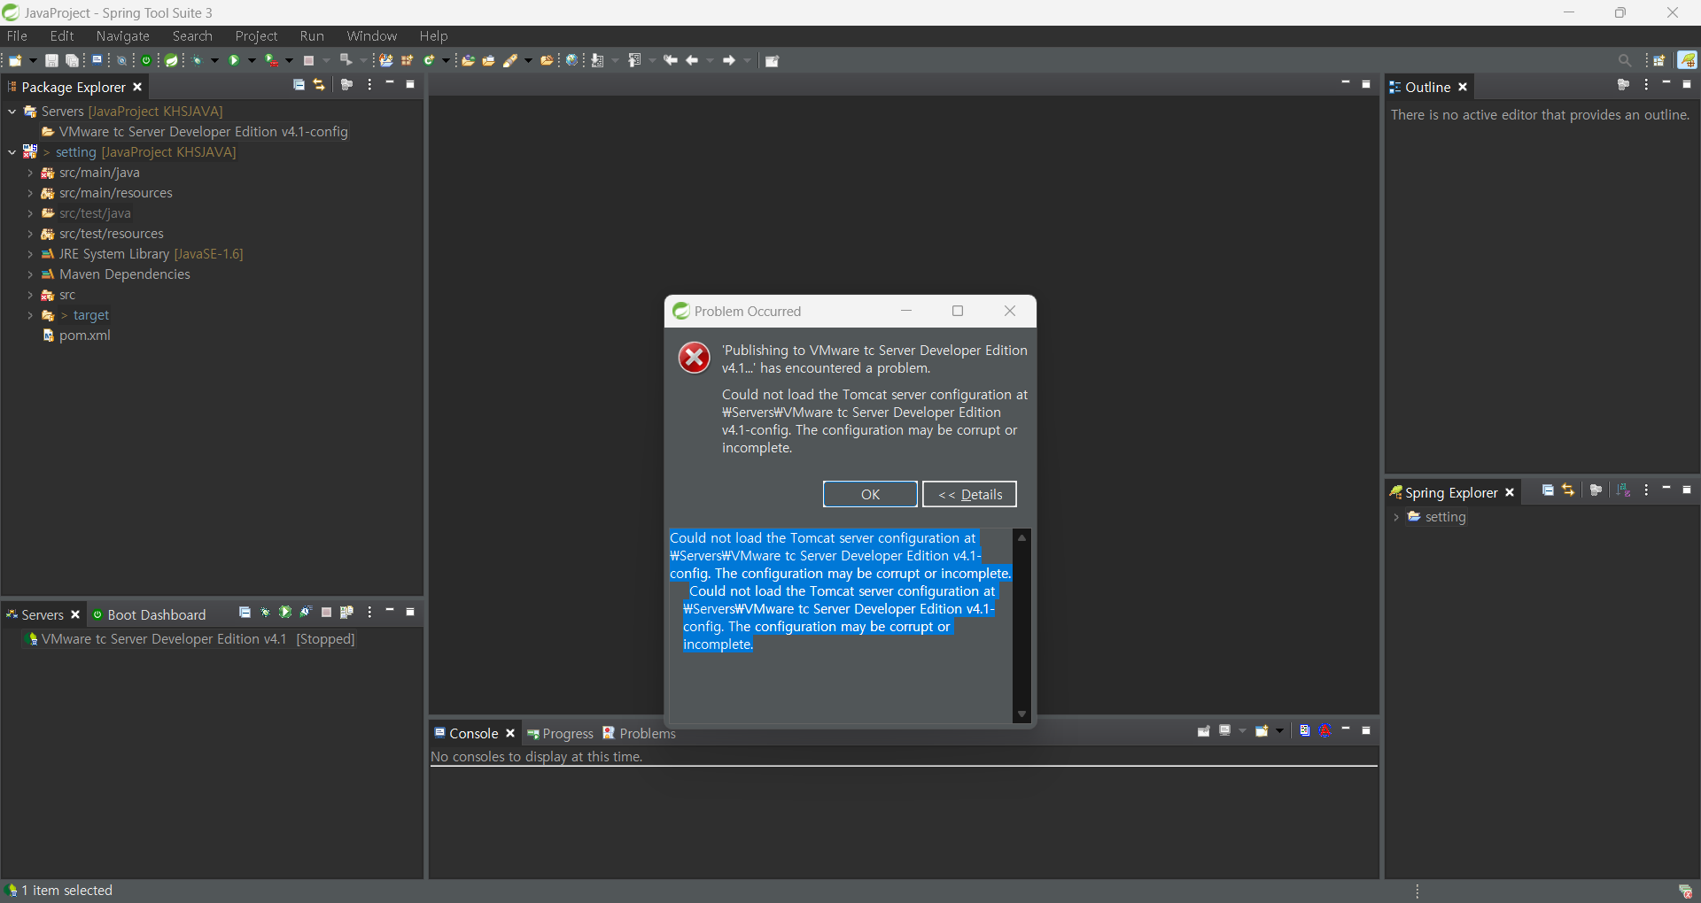Click OK in Problem Occurred dialog
The image size is (1701, 903).
(x=870, y=494)
